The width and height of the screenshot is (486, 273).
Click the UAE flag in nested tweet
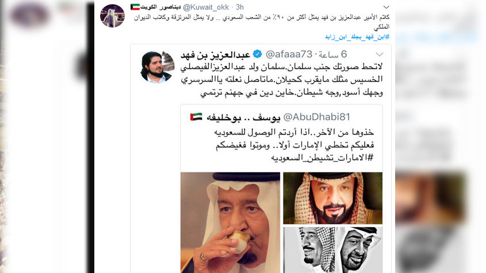[x=197, y=117]
